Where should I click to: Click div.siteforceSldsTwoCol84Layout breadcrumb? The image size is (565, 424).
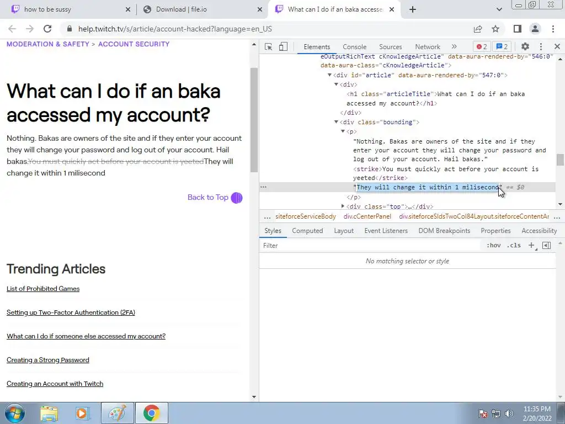point(474,216)
